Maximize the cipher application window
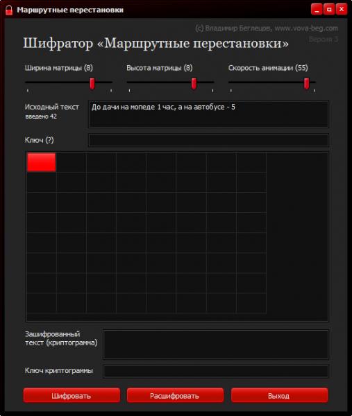 [x=329, y=10]
